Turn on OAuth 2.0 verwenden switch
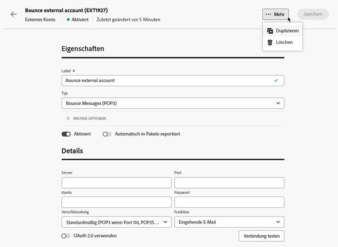Screen dimensions: 338x247 [x=66, y=236]
